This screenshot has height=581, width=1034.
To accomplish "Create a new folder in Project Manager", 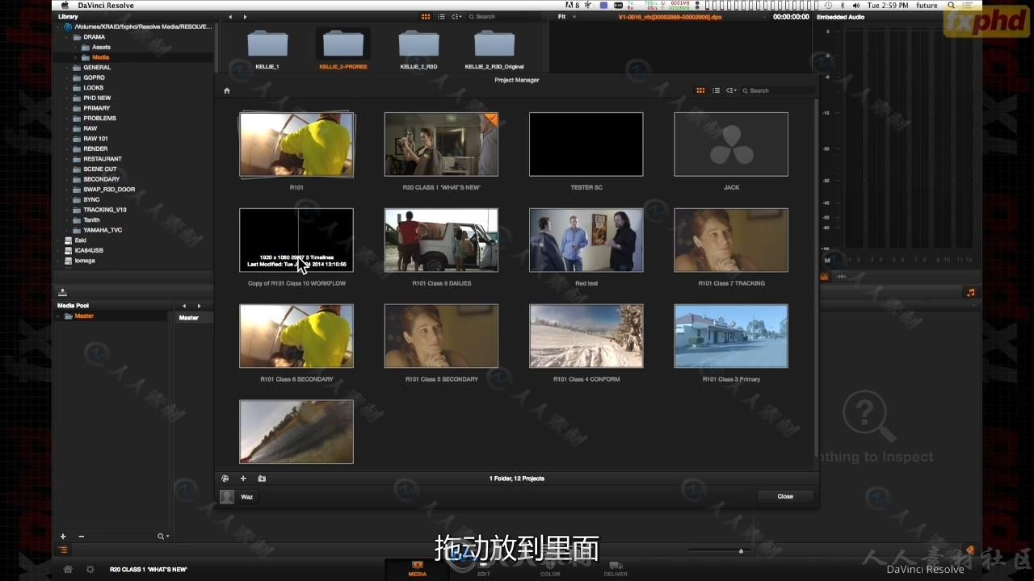I will 262,479.
